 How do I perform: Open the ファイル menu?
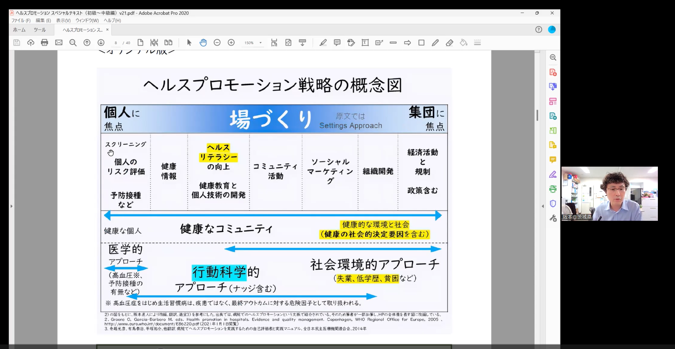(21, 21)
